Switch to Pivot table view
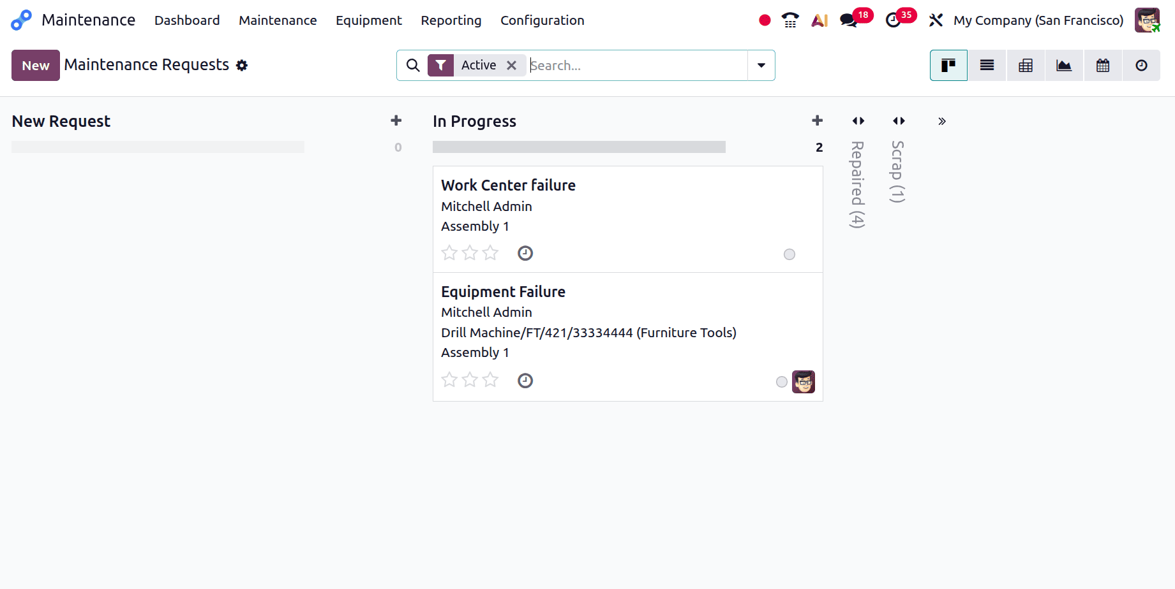Viewport: 1175px width, 589px height. tap(1026, 65)
